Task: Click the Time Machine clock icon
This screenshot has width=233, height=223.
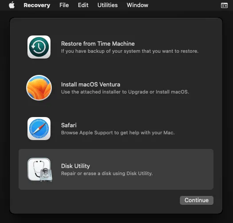Action: coord(39,47)
